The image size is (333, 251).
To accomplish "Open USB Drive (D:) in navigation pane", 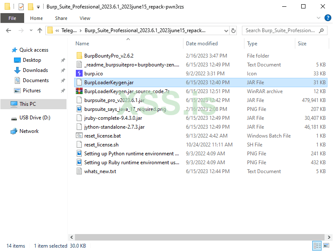I will [35, 118].
